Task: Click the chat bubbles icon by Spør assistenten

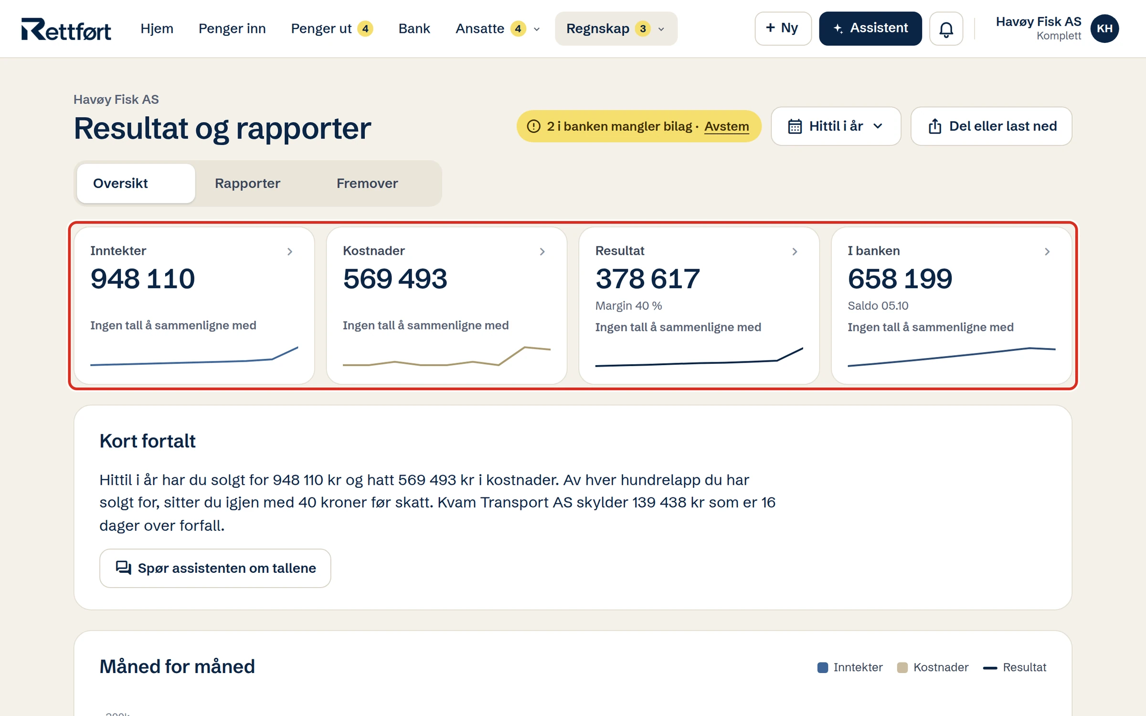Action: [123, 568]
